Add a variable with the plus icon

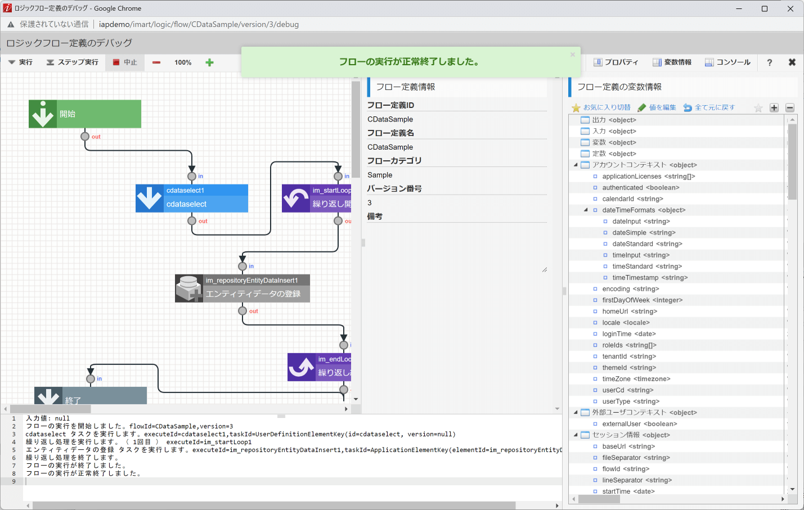(774, 107)
